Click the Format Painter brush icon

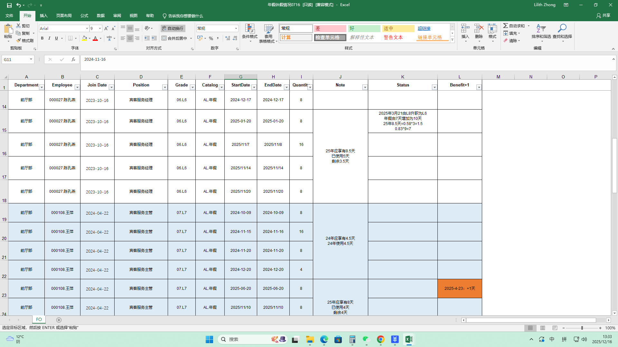19,40
